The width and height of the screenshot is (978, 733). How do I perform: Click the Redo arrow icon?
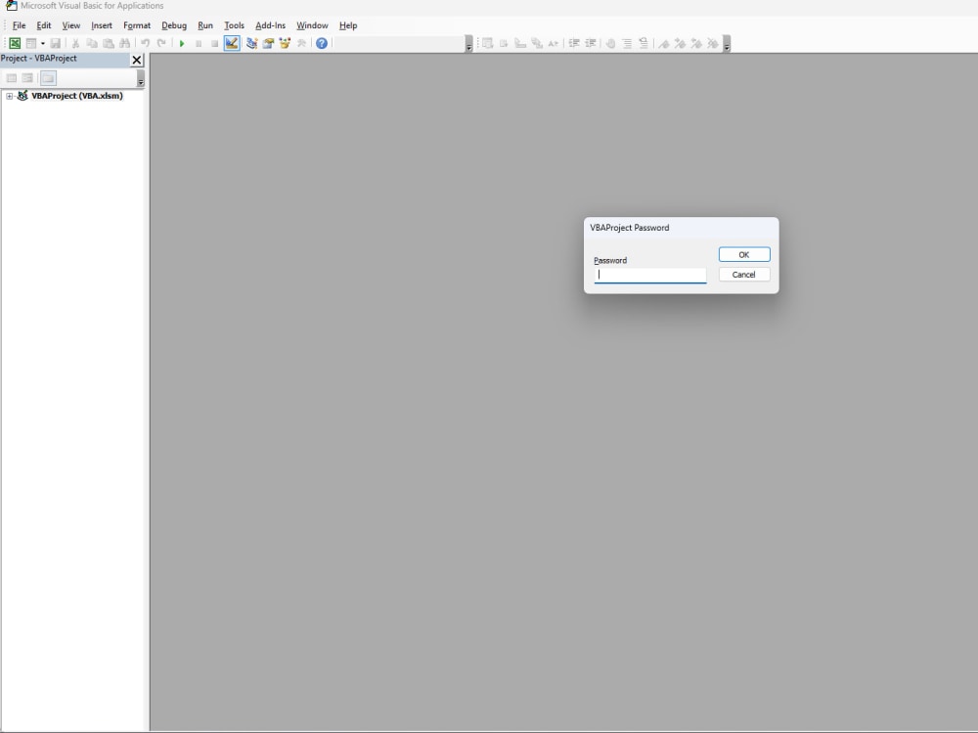pos(161,43)
